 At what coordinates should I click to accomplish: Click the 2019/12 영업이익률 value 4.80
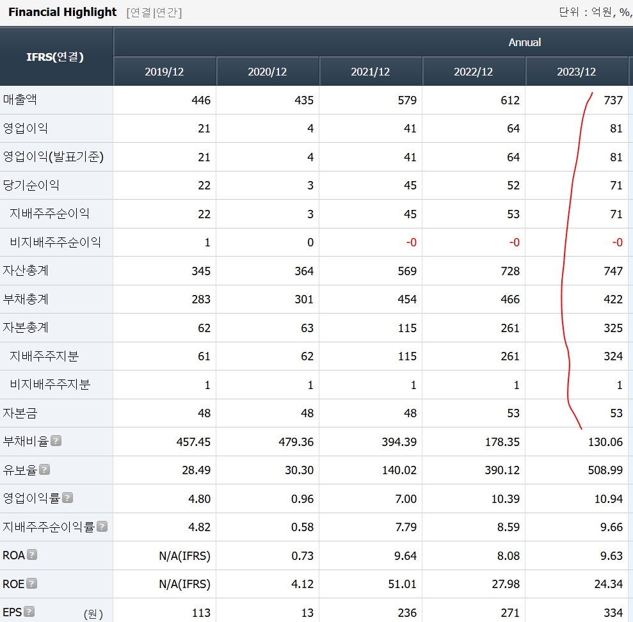200,499
